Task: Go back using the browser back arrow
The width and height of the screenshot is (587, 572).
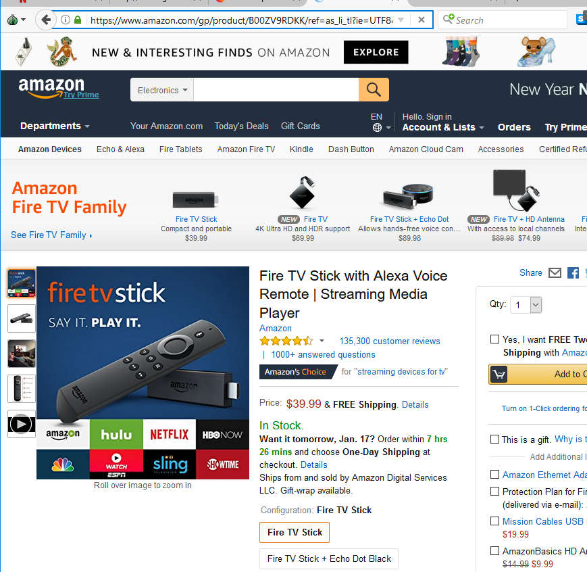Action: (46, 20)
